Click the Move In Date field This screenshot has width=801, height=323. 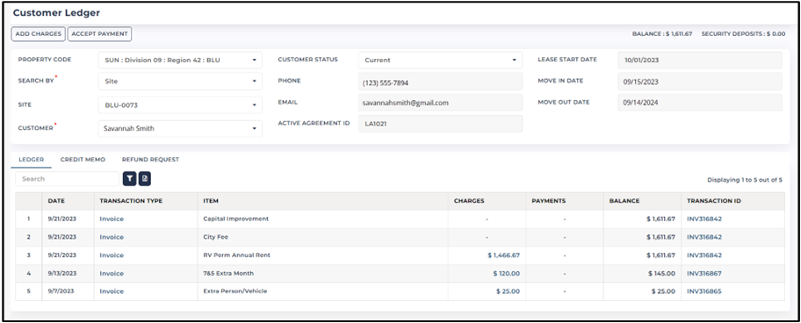[700, 81]
